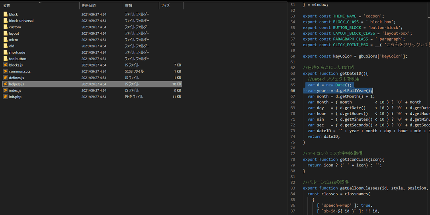Select the custom folder name
Image resolution: width=430 pixels, height=215 pixels.
coord(15,27)
